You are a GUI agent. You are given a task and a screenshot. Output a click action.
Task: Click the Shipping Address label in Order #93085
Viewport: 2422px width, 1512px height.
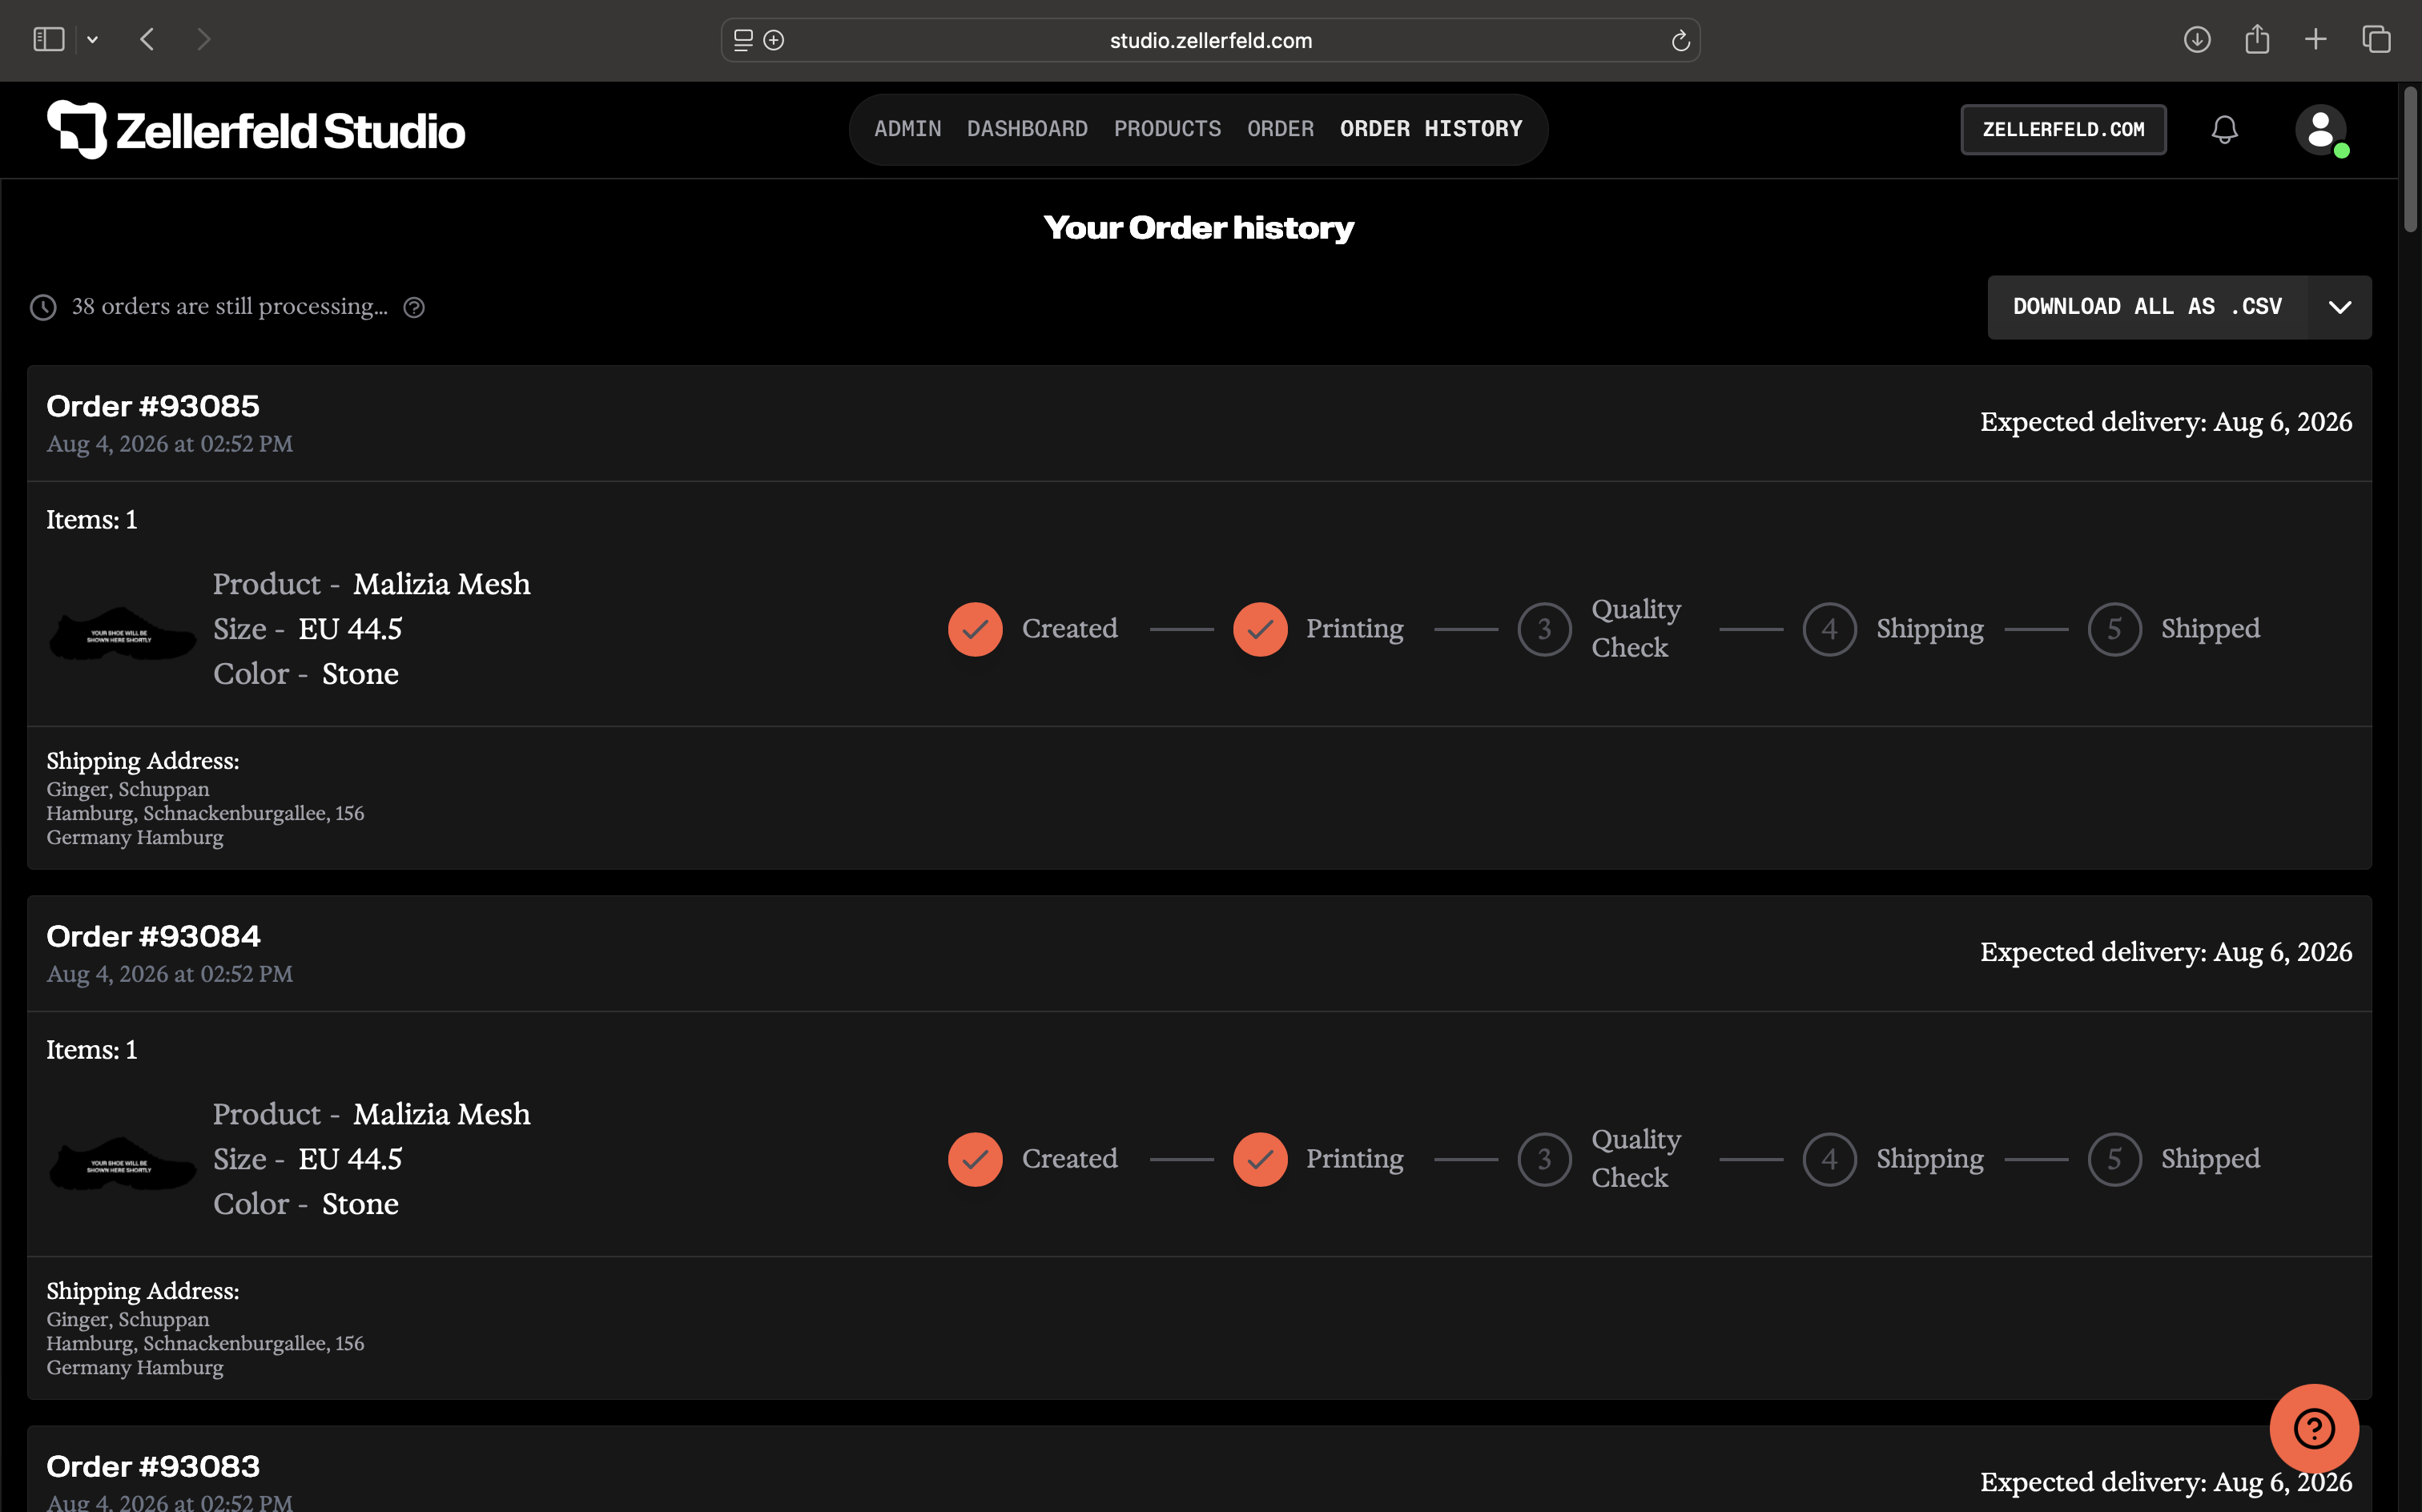point(143,761)
